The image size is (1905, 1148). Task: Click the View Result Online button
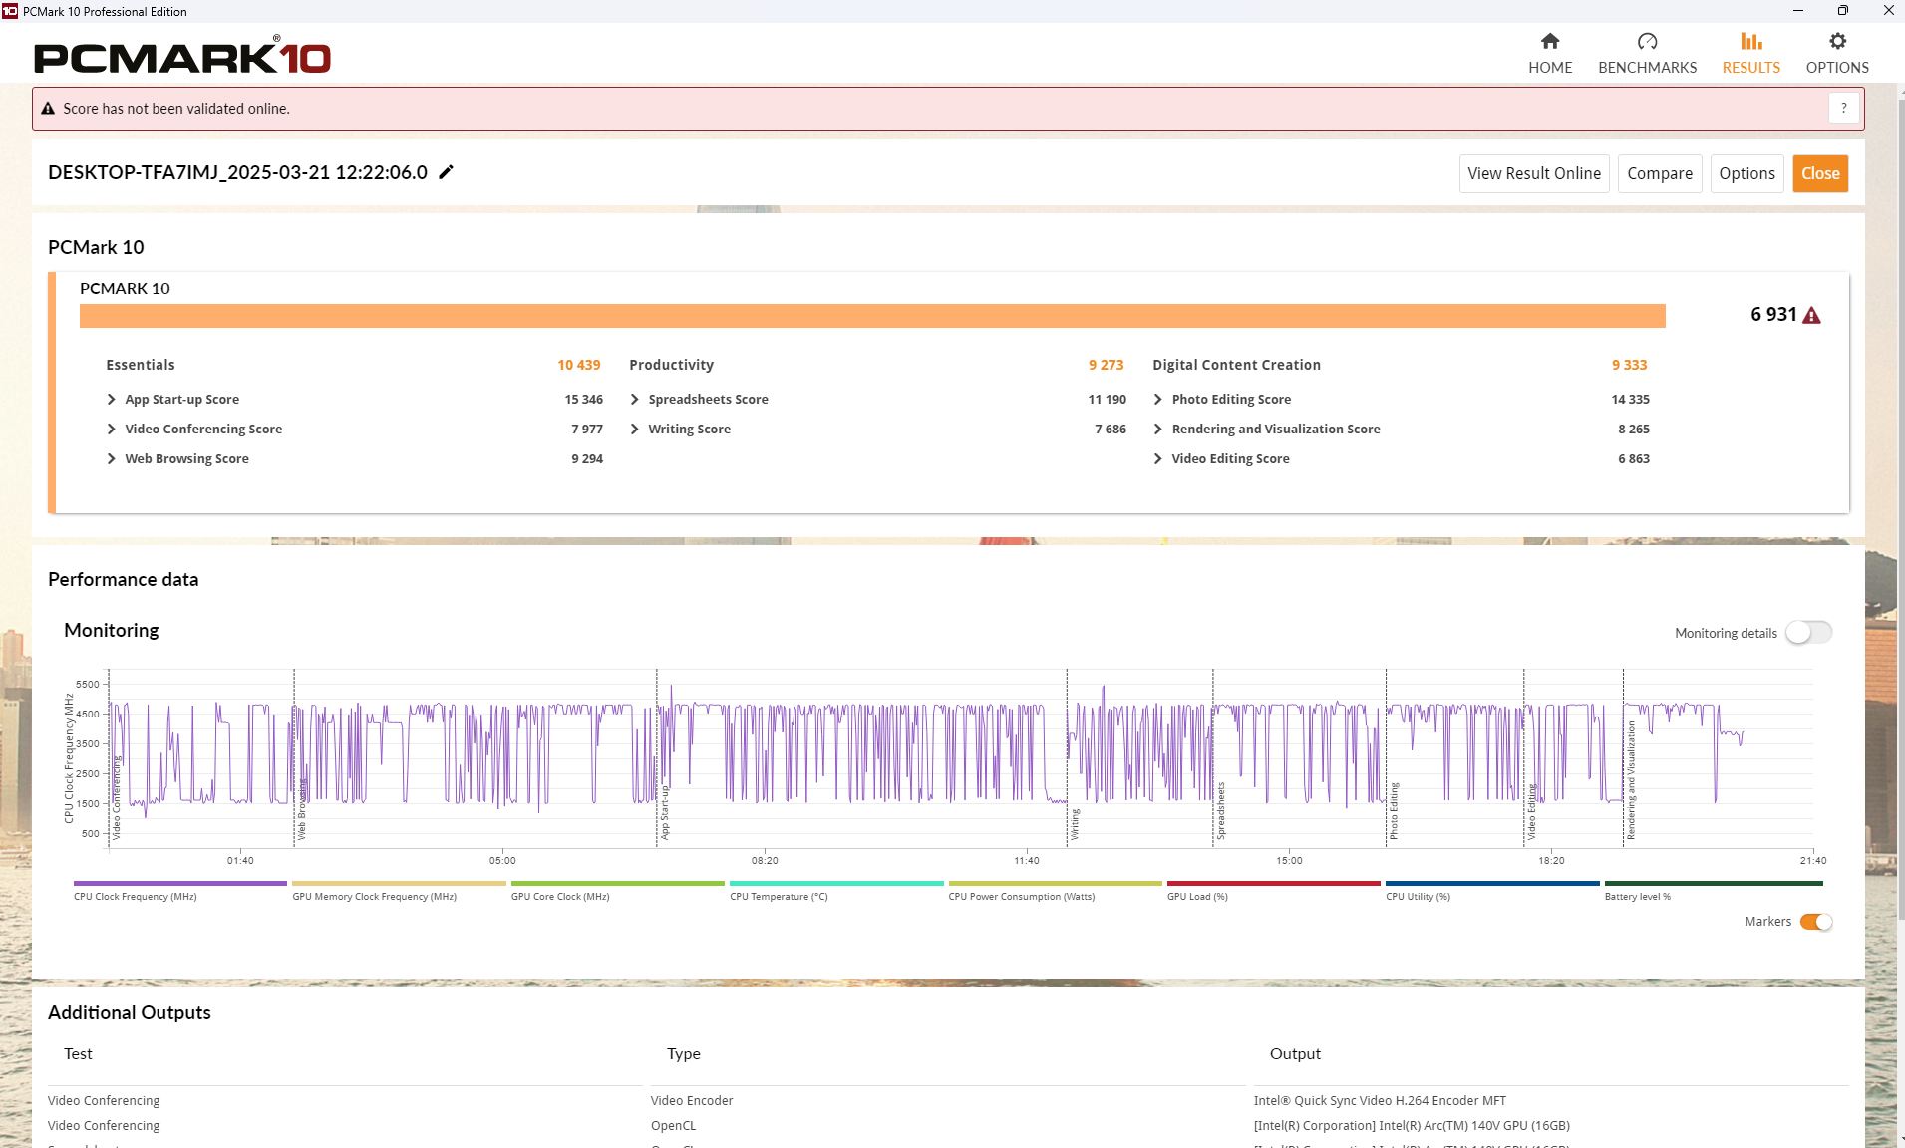1533,173
